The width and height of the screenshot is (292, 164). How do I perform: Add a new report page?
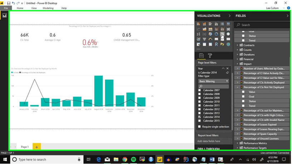tap(37, 147)
